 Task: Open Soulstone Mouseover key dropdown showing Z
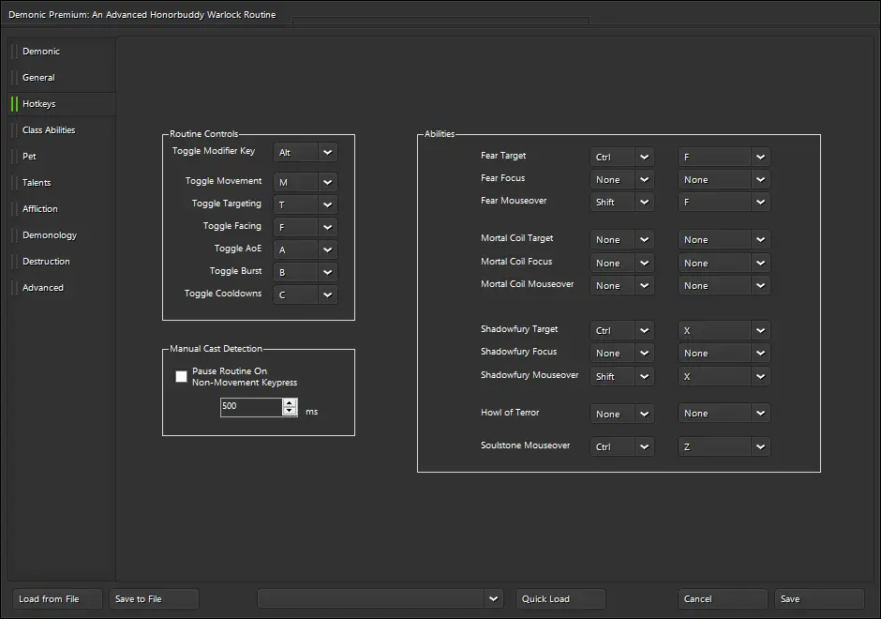[724, 447]
